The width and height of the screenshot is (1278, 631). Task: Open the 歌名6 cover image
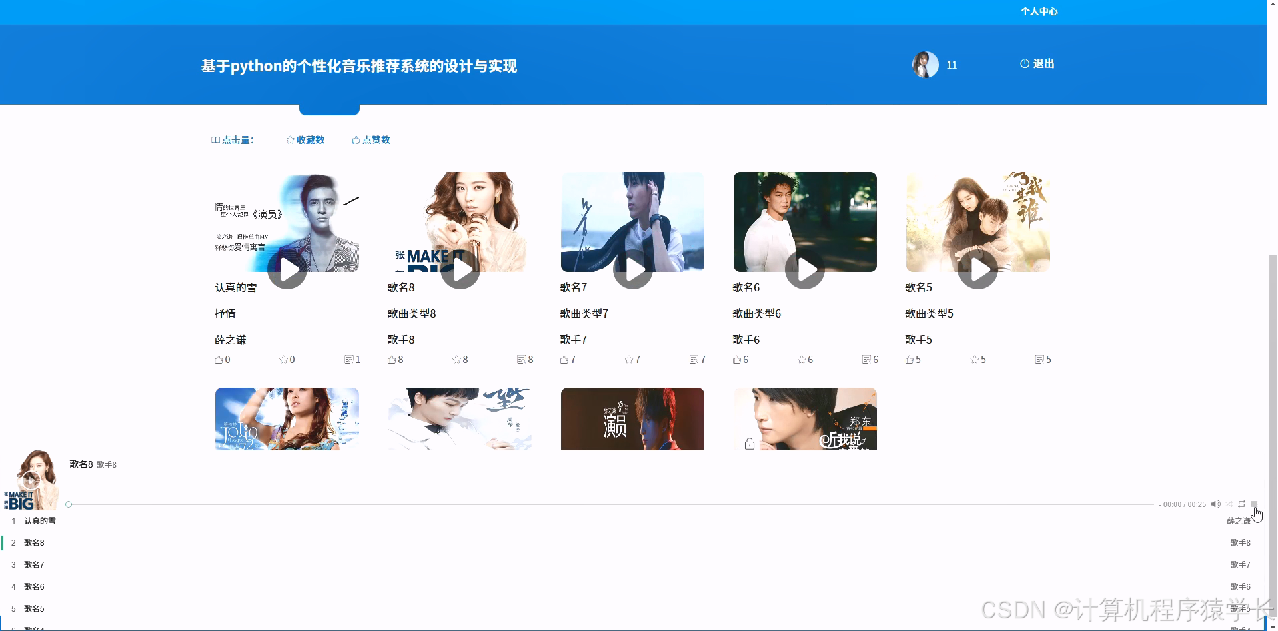pyautogui.click(x=805, y=222)
